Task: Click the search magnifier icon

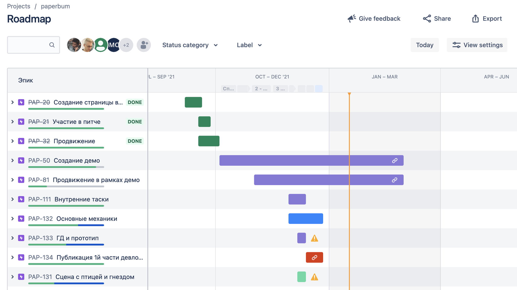Action: tap(53, 45)
